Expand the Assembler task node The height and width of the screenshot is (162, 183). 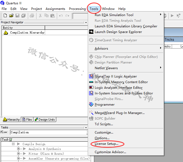click(x=18, y=158)
